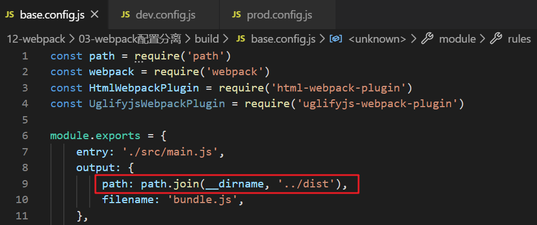This screenshot has width=537, height=225.
Task: Click 'path' string on line 1
Action: tap(205, 56)
